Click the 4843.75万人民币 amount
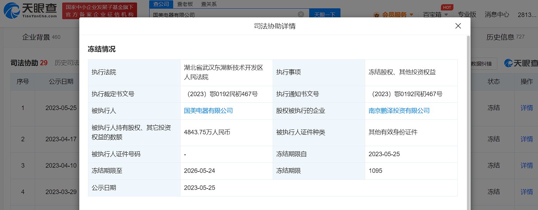This screenshot has height=210, width=538. click(x=207, y=132)
